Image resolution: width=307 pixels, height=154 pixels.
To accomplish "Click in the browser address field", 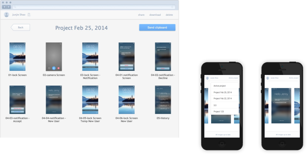I will (x=94, y=7).
